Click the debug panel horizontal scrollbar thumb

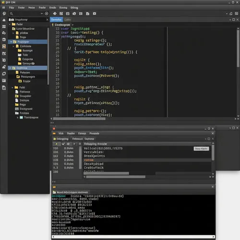click(x=116, y=177)
